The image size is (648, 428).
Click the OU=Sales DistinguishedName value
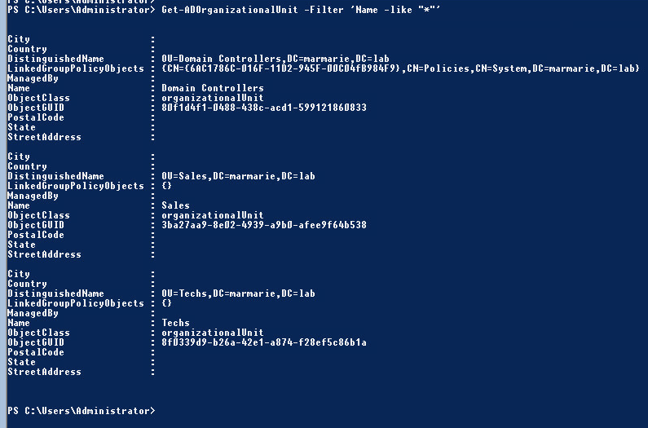click(x=238, y=176)
